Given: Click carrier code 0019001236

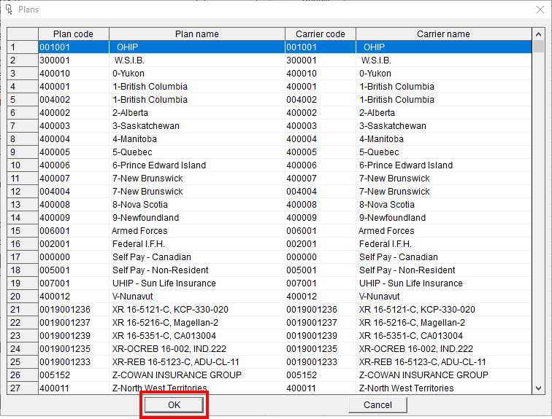Looking at the screenshot, I should pyautogui.click(x=321, y=310).
